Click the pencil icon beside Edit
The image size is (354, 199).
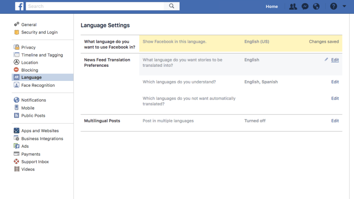pos(327,60)
